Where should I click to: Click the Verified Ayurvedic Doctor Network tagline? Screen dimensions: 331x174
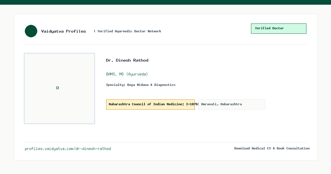(129, 31)
